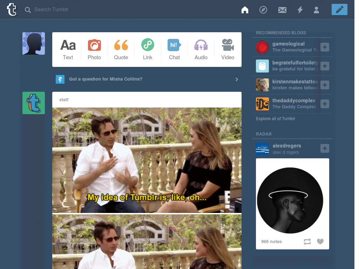Open the alexdrogers radar blog name

pos(287,146)
